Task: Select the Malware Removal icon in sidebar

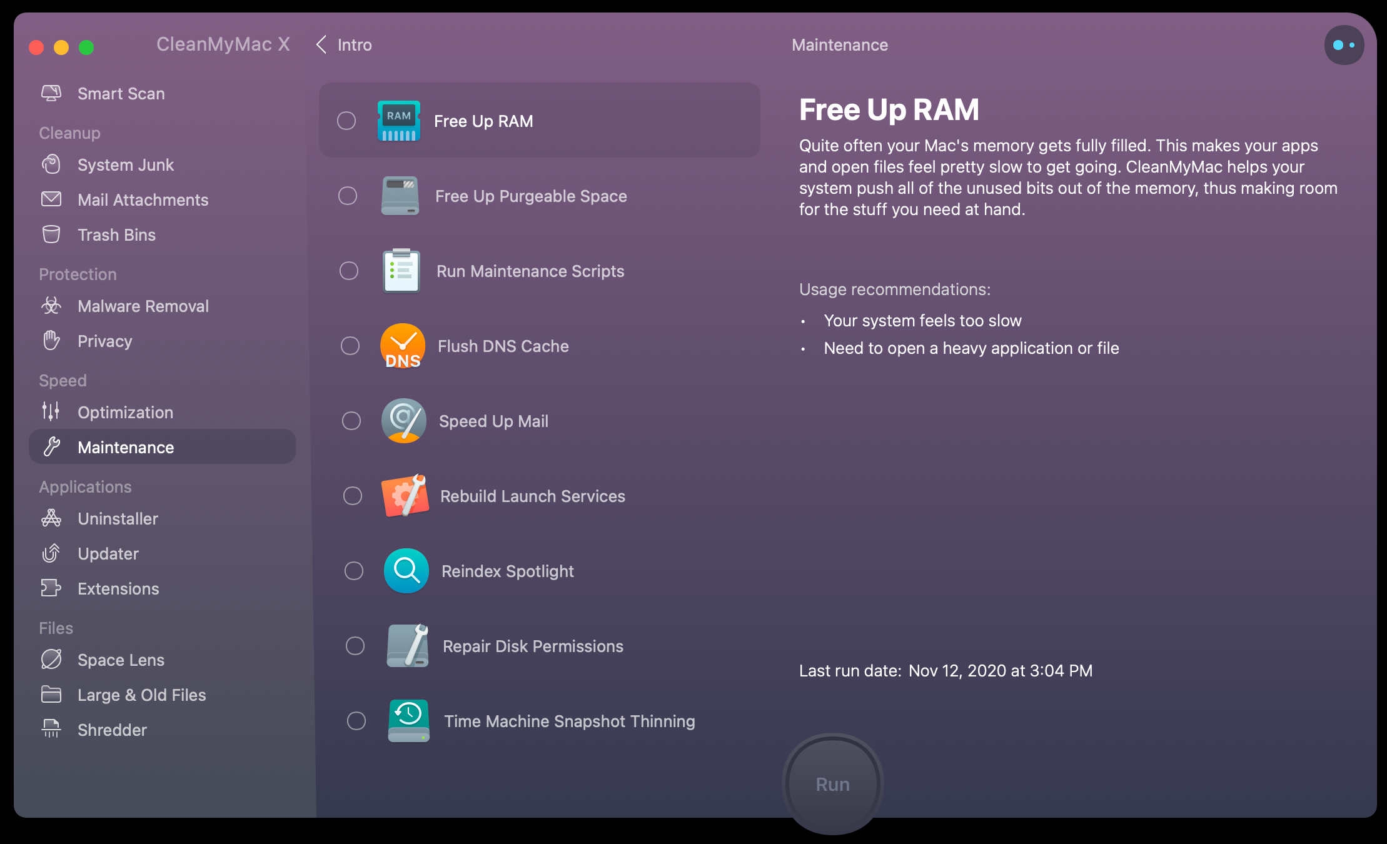Action: click(x=53, y=306)
